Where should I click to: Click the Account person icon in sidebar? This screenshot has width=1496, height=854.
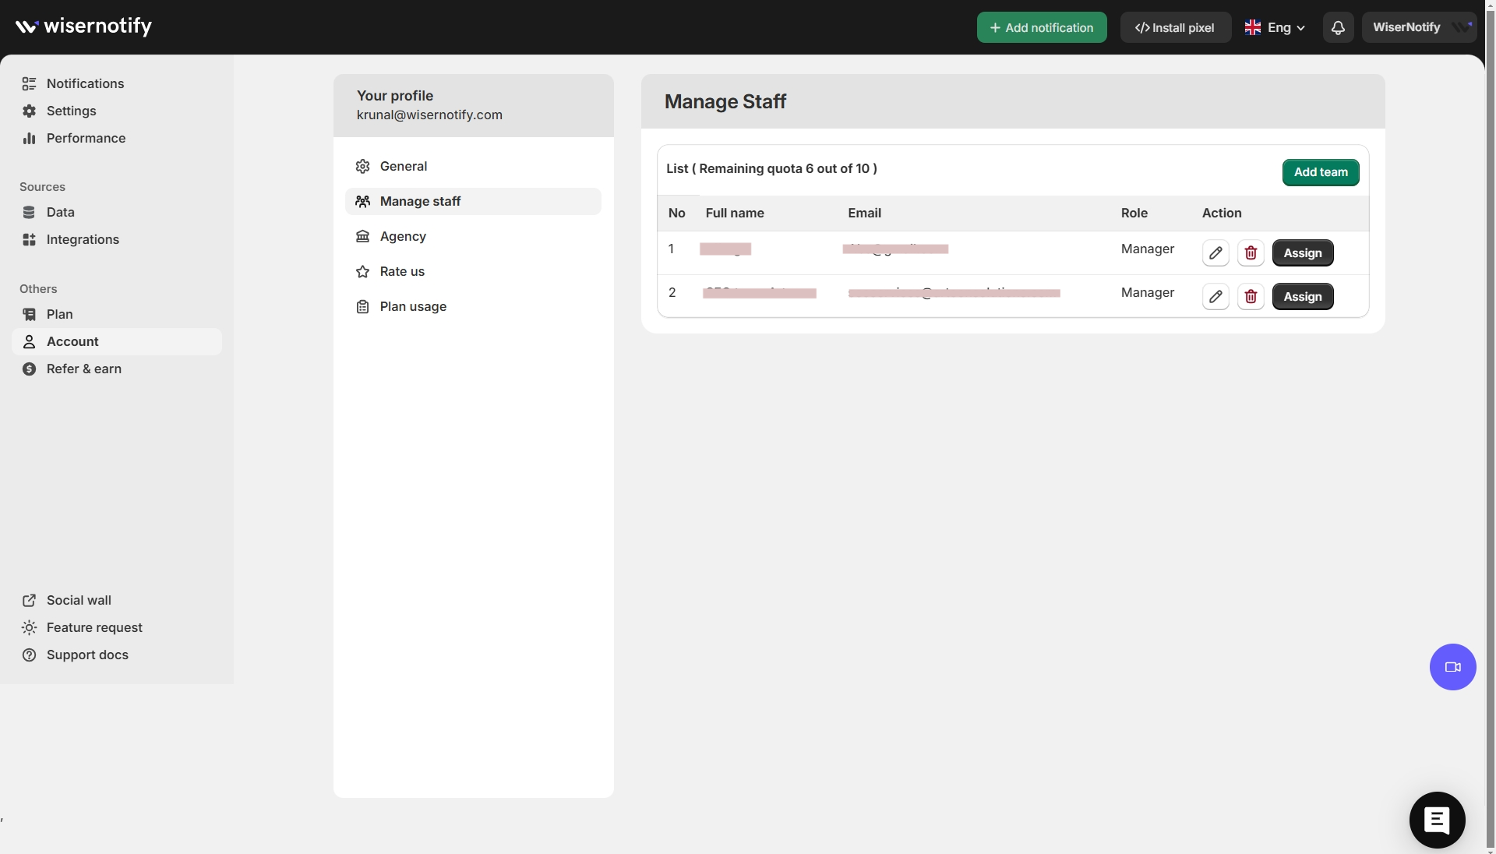pos(29,341)
